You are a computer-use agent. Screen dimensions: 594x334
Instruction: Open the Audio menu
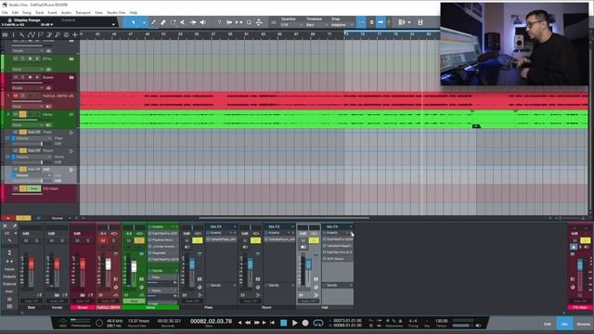pos(66,12)
